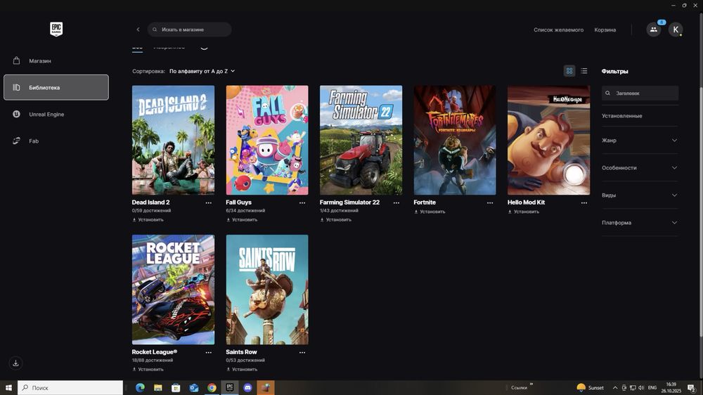The image size is (703, 395).
Task: Open Fall Guys options menu
Action: [302, 202]
